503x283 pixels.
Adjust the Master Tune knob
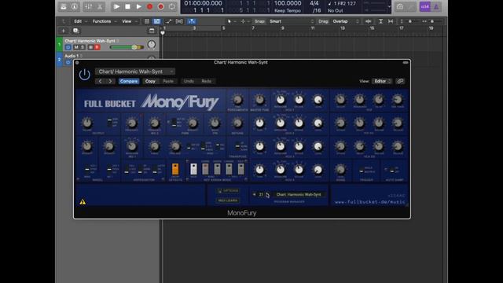pyautogui.click(x=260, y=100)
